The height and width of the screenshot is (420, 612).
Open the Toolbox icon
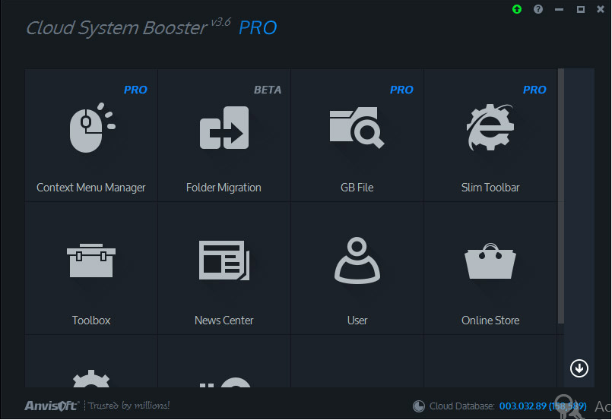[91, 261]
